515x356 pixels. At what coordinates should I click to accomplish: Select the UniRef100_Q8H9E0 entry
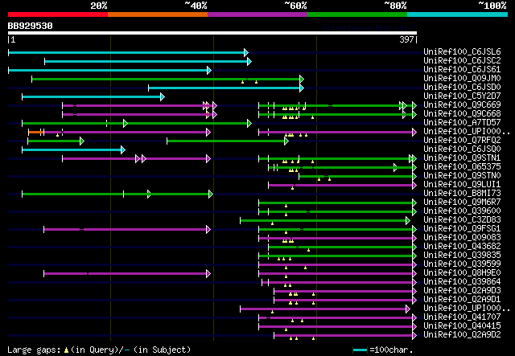click(x=462, y=273)
